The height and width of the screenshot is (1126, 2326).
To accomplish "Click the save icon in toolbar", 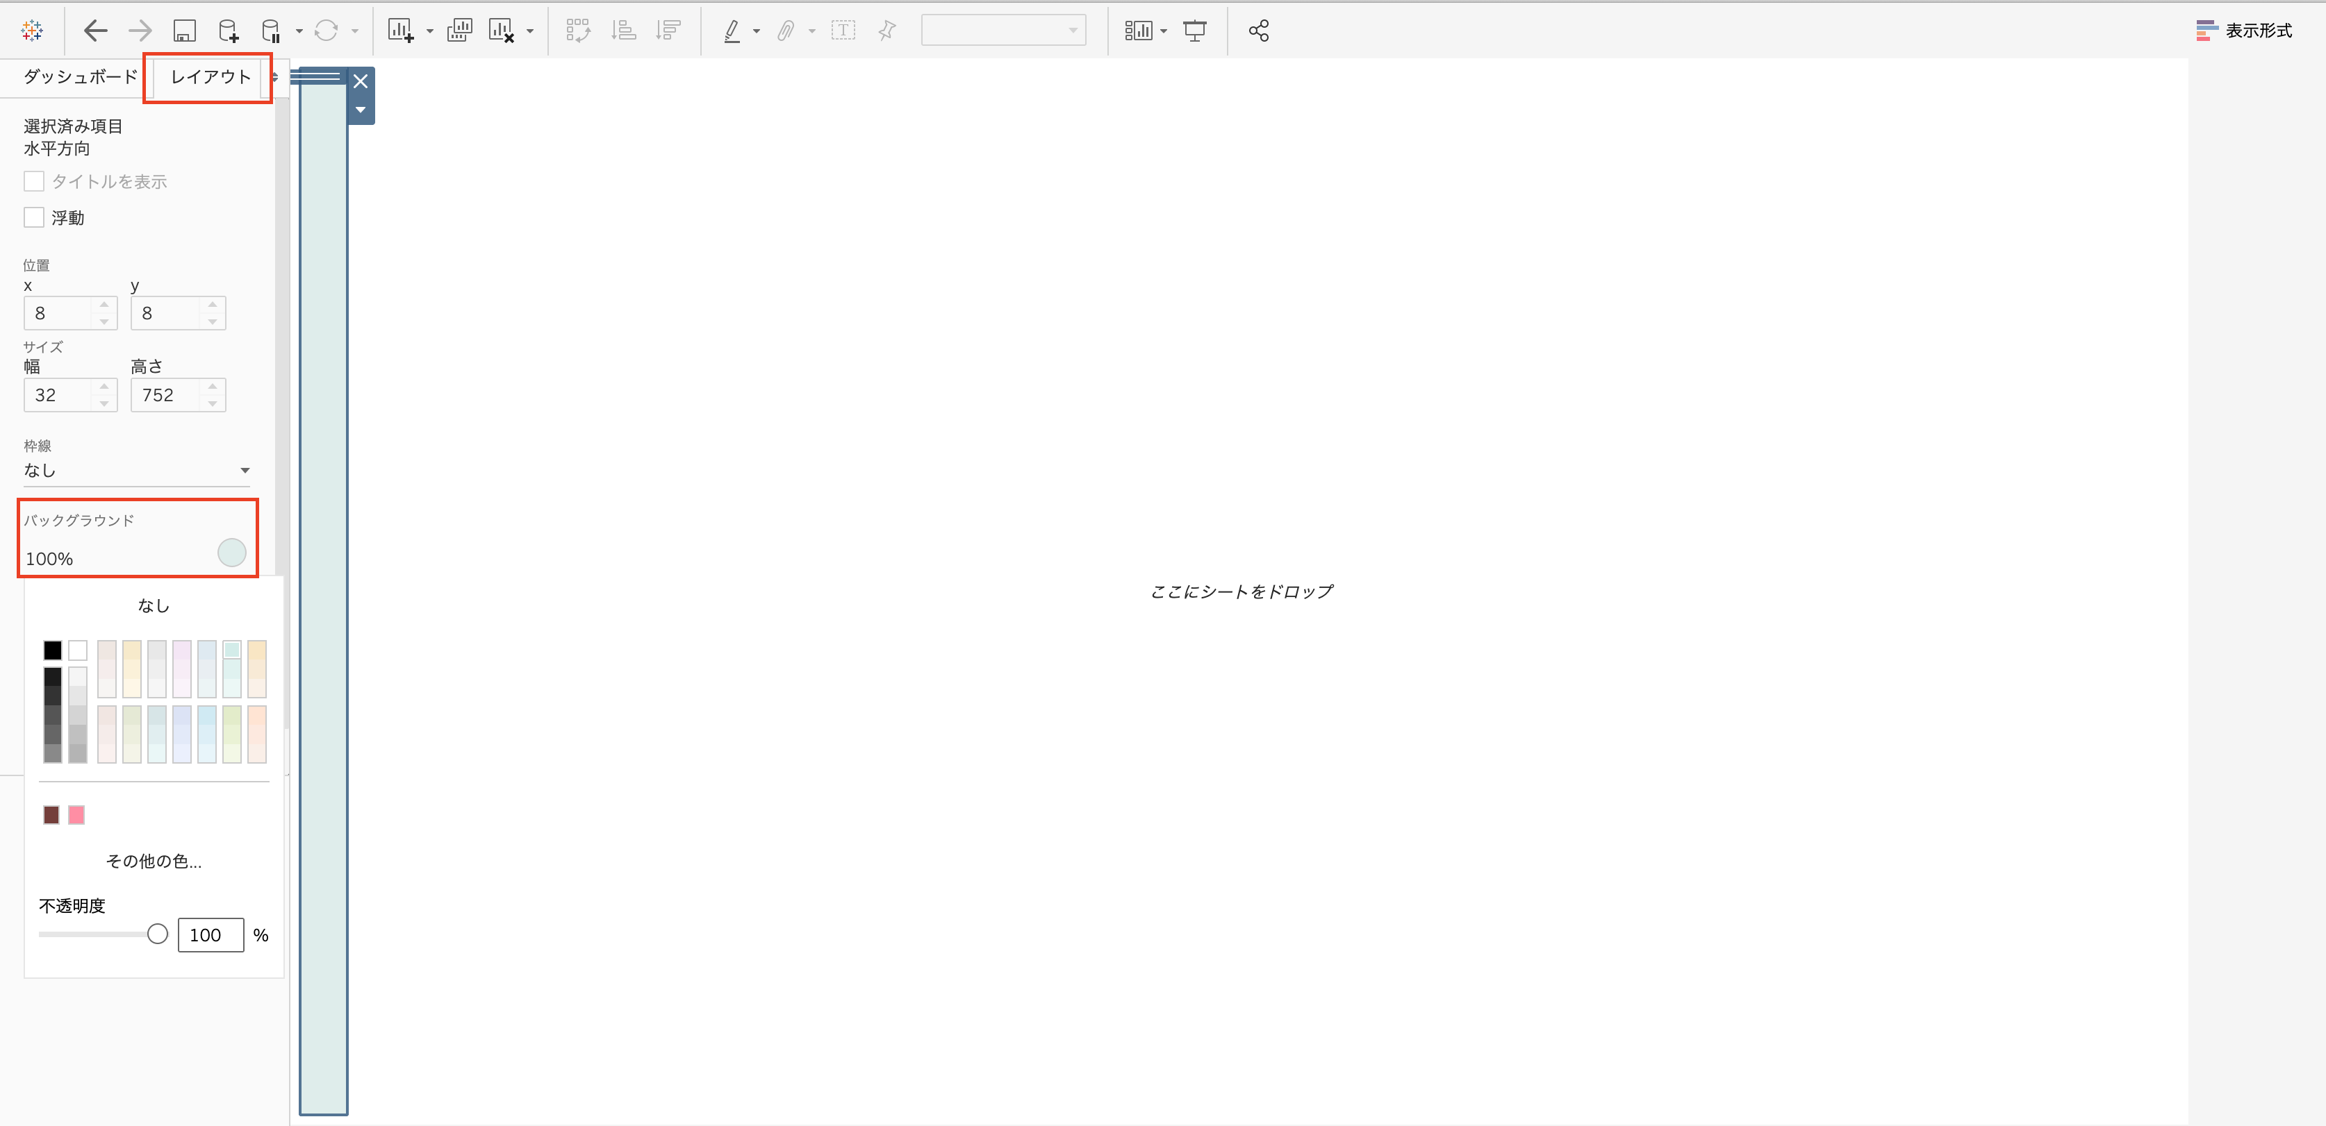I will [x=184, y=31].
